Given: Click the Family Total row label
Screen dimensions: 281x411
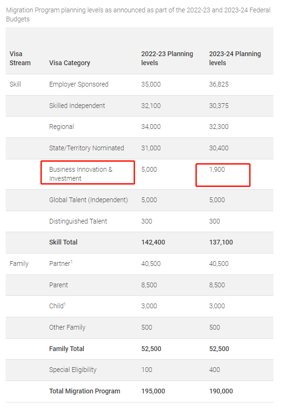Looking at the screenshot, I should point(67,349).
